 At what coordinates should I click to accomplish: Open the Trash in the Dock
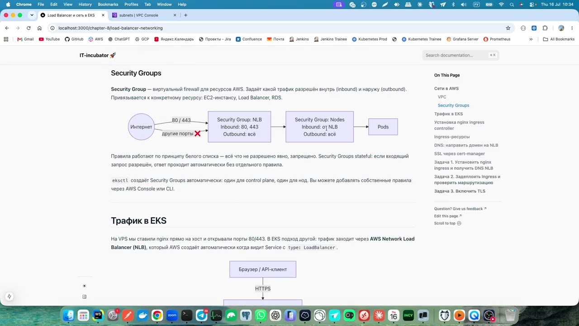tap(510, 315)
